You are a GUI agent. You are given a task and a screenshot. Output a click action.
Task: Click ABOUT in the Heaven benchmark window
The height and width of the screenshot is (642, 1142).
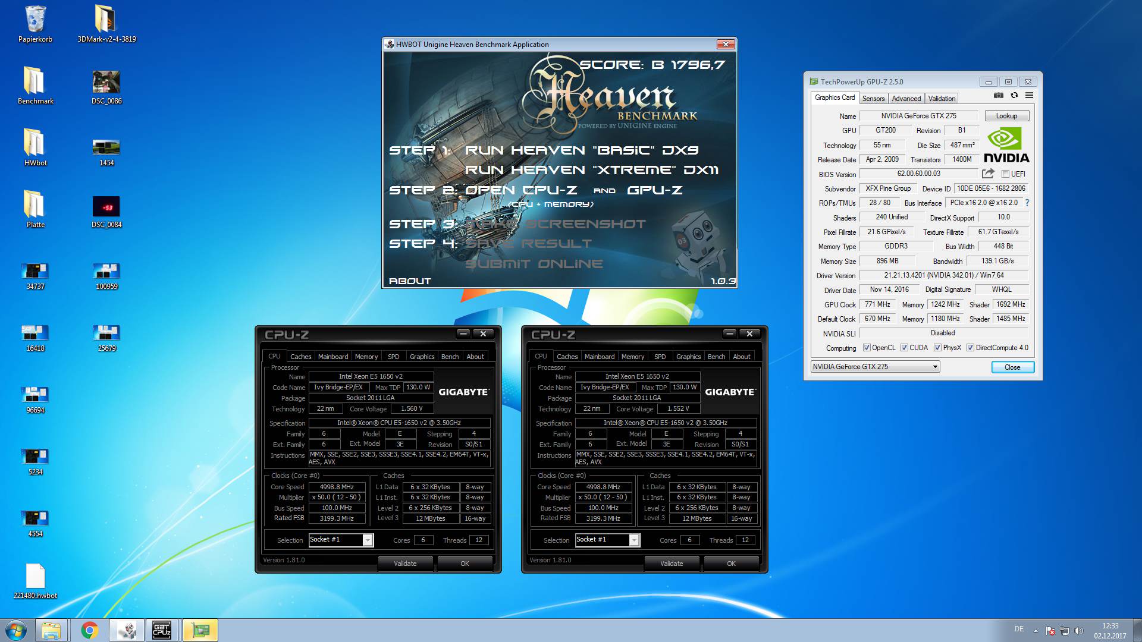(410, 281)
